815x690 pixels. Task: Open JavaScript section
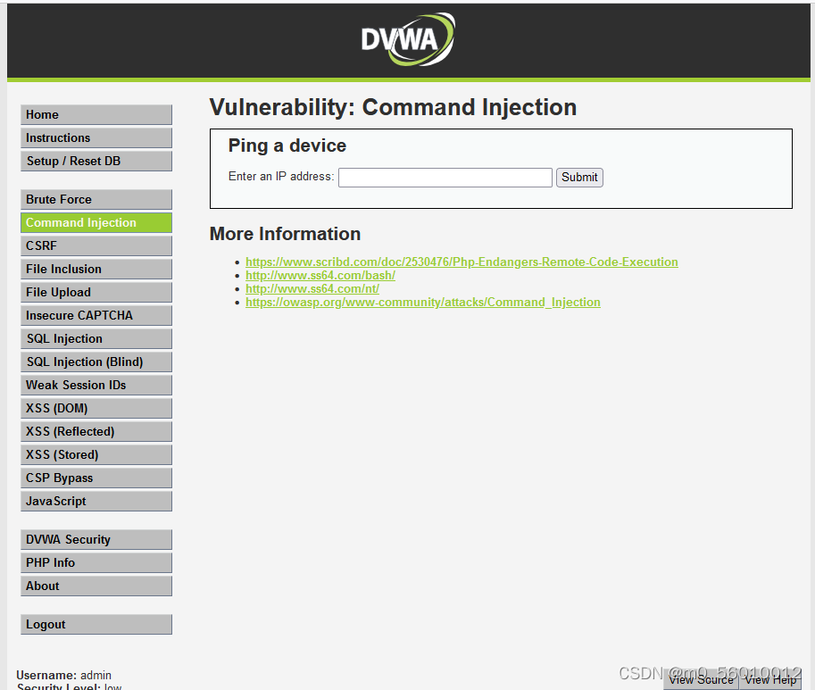click(96, 501)
